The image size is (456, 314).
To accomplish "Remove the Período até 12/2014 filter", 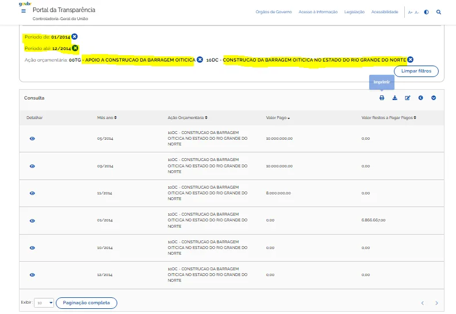I will click(75, 48).
